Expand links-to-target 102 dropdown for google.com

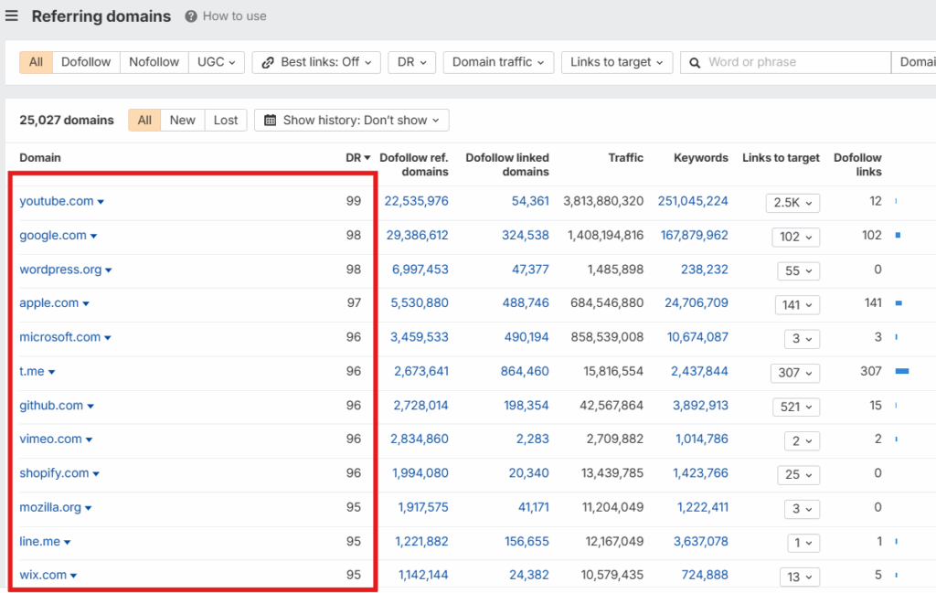796,237
